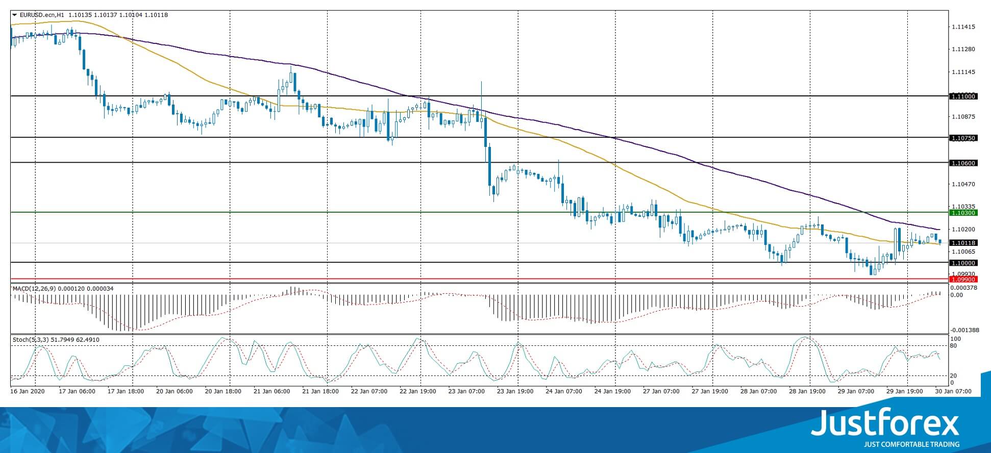Click the 29 Jan 19:00 time label
The image size is (991, 453).
pyautogui.click(x=905, y=391)
